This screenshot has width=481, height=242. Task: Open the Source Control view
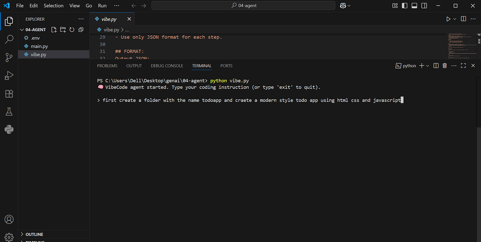[x=9, y=57]
